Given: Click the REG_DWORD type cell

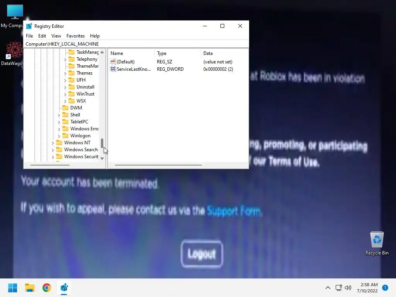Looking at the screenshot, I should click(170, 69).
